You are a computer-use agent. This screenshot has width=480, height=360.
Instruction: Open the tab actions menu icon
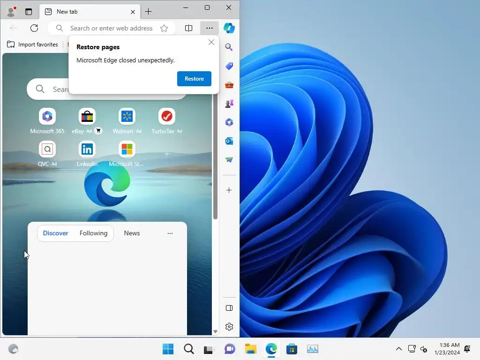29,12
